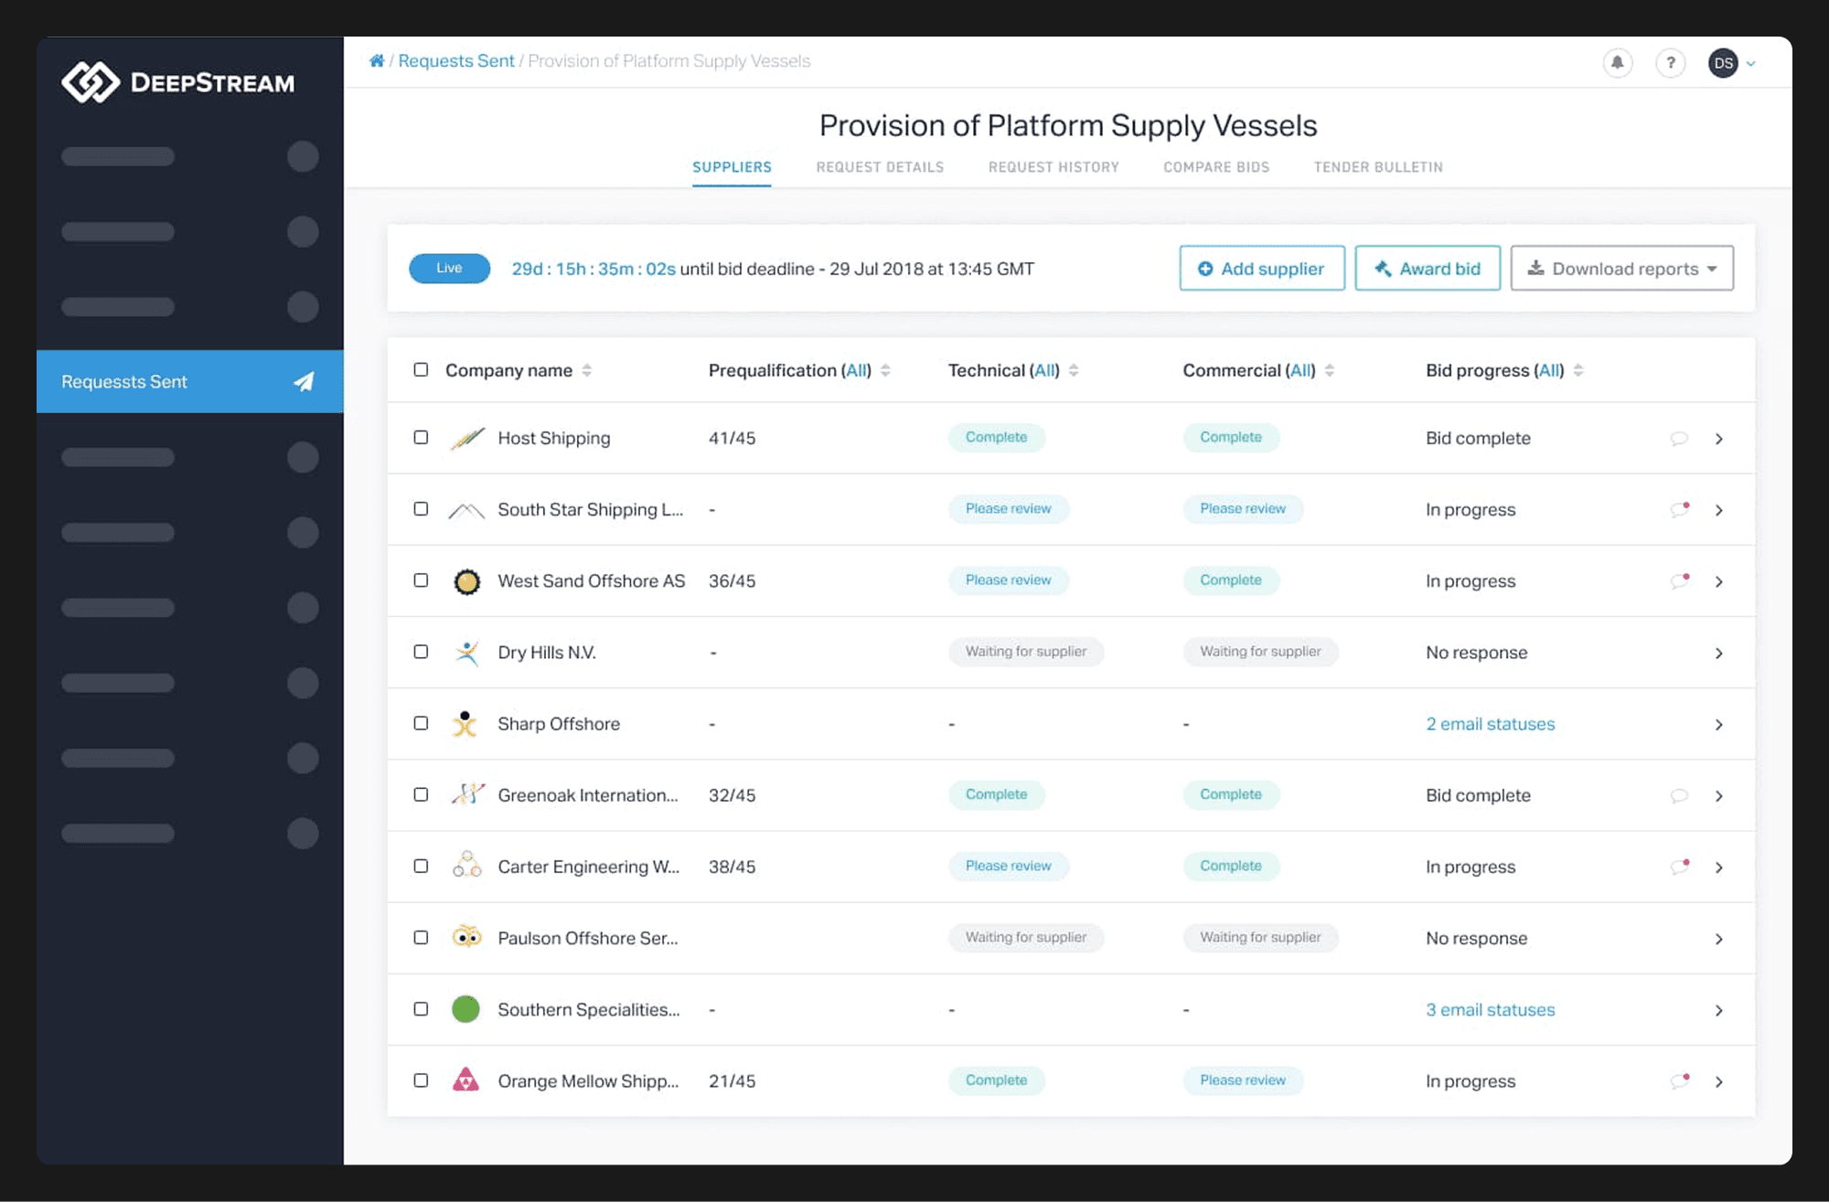Image resolution: width=1829 pixels, height=1202 pixels.
Task: Click the Host Shipping company logo
Action: [x=467, y=438]
